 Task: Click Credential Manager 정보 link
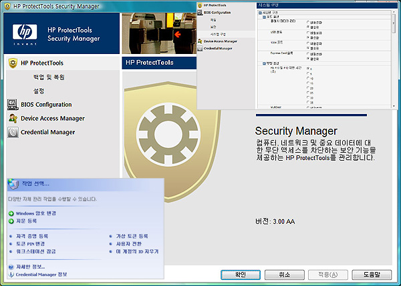tap(41, 275)
